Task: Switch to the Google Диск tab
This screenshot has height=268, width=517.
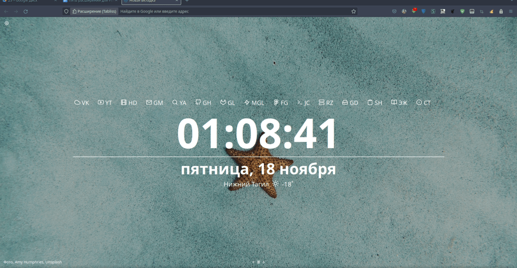Action: click(x=26, y=2)
